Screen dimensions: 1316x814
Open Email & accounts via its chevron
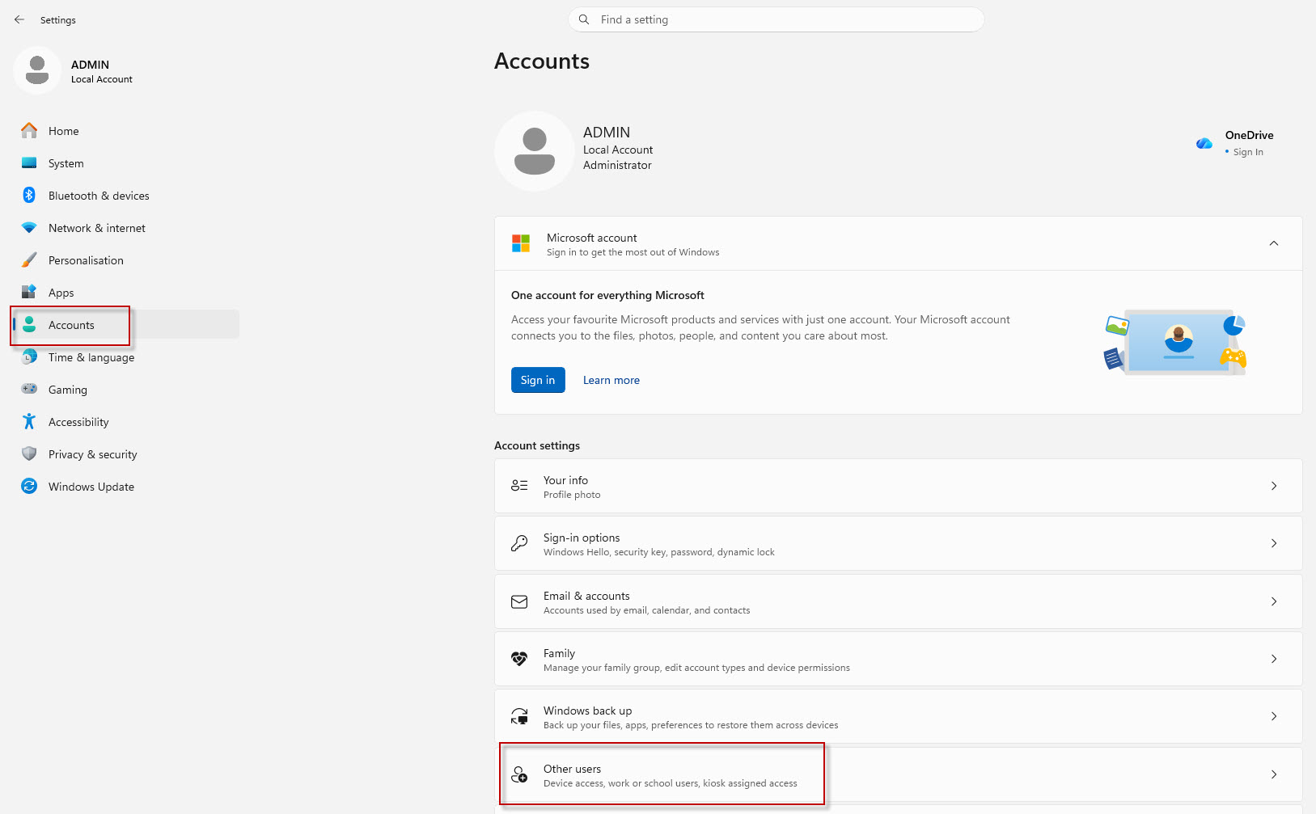(1274, 601)
